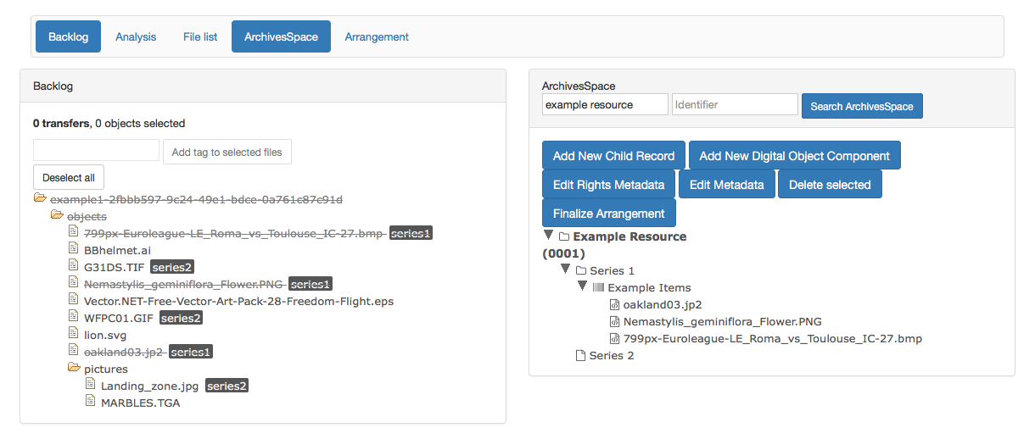The image size is (1035, 439).
Task: Focus the Identifier search field
Action: click(735, 105)
